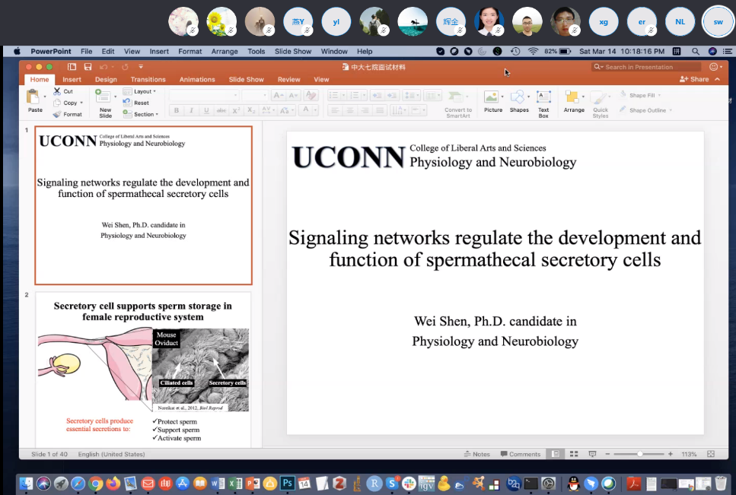Open the Tools menu in the menu bar

tap(256, 51)
